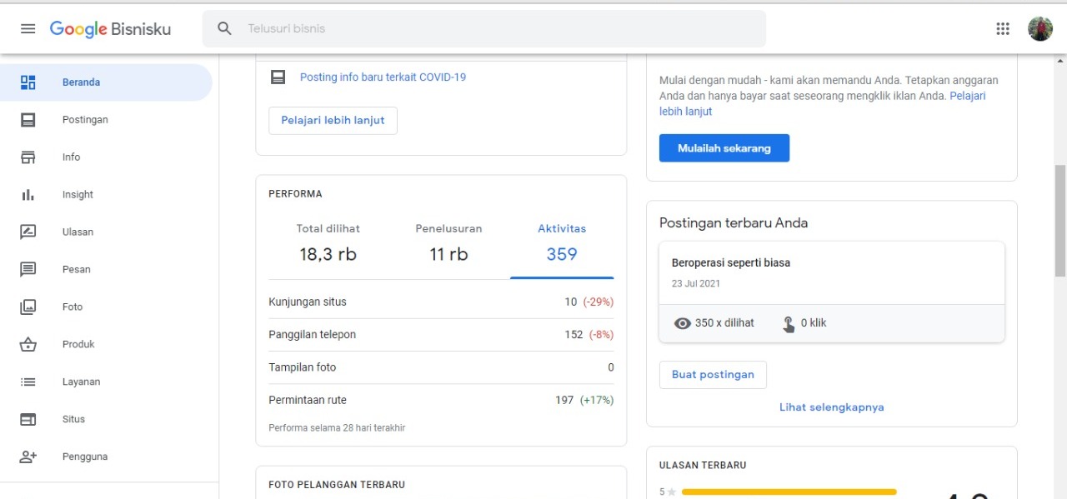
Task: Select the Penelusuran tab
Action: [448, 243]
